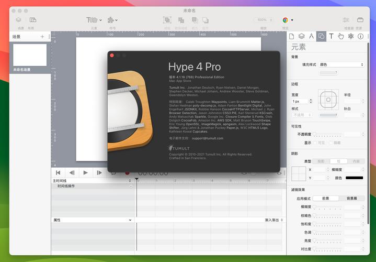Open the Identity inspector info tab
The height and width of the screenshot is (262, 376).
point(360,36)
